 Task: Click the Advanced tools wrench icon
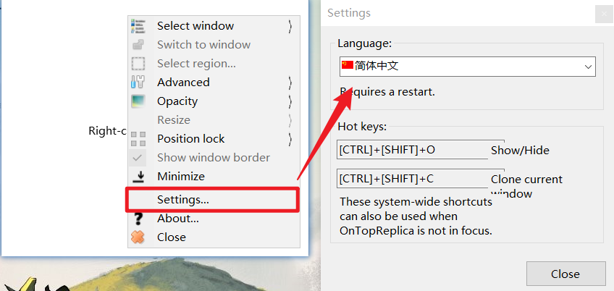[x=138, y=83]
